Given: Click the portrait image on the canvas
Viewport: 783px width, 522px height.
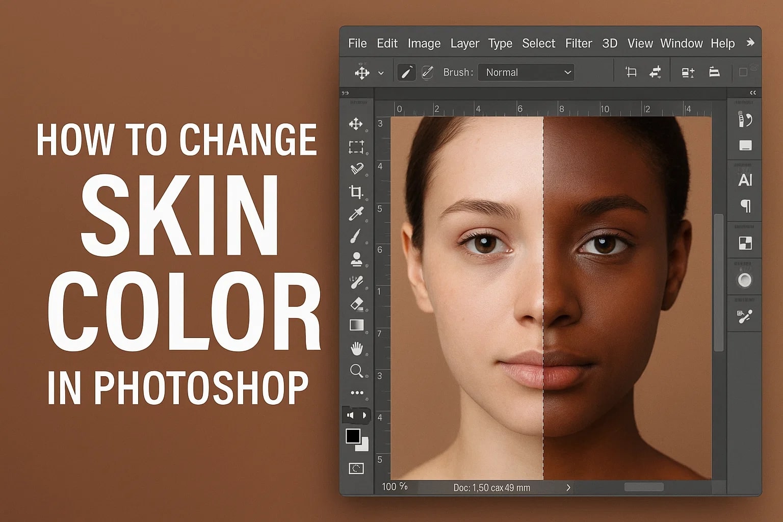Looking at the screenshot, I should tap(551, 298).
